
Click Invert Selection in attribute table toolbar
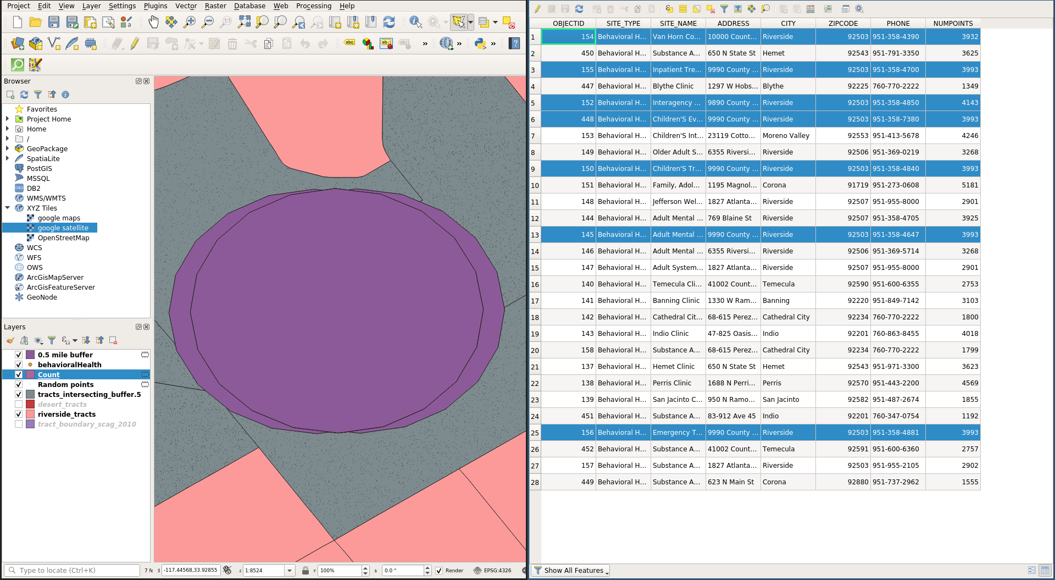(x=696, y=9)
